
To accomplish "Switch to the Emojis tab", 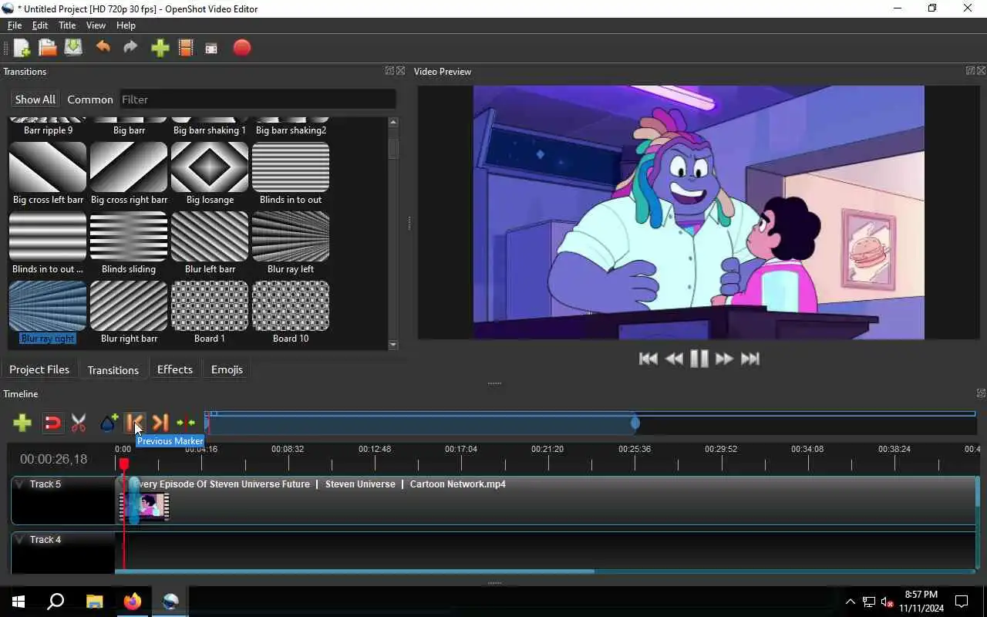I will 227,369.
